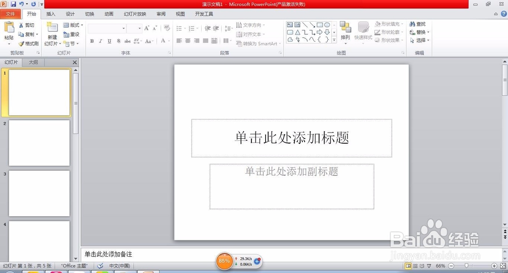Switch to Slide Sorter view
This screenshot has width=508, height=273.
pos(415,265)
